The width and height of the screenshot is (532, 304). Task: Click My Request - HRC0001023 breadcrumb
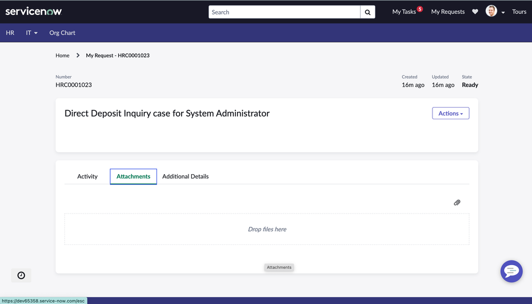tap(118, 55)
